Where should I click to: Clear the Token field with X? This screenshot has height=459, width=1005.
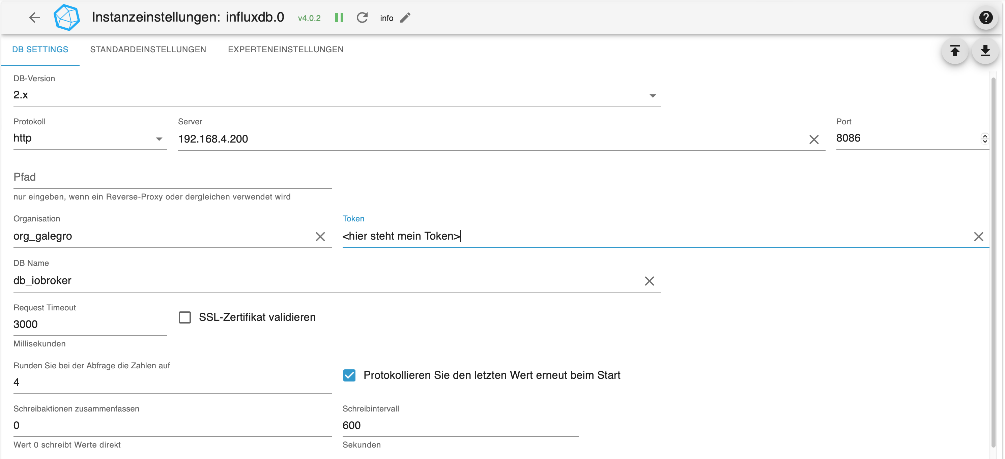[978, 237]
